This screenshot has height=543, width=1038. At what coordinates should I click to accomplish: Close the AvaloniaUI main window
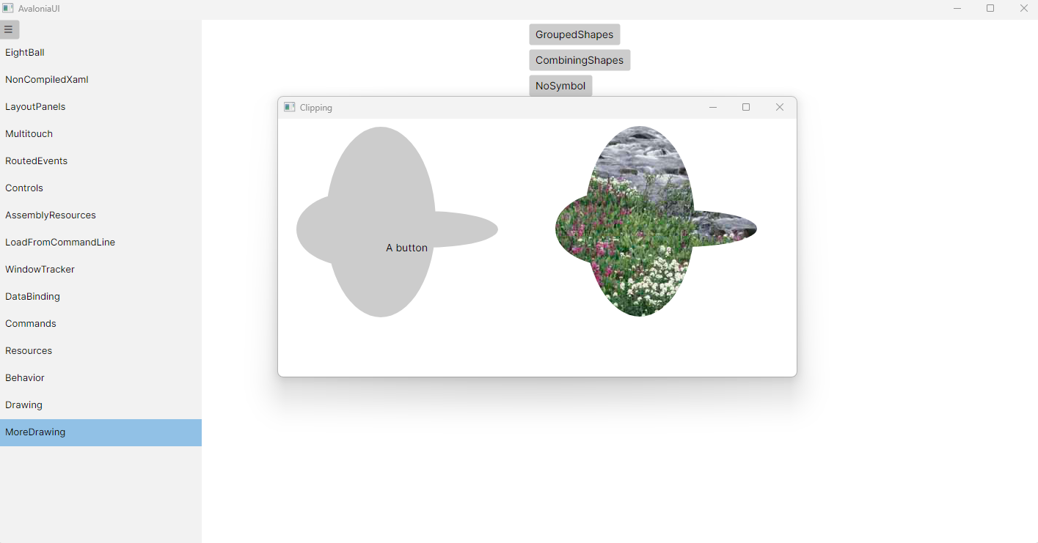[x=1023, y=8]
